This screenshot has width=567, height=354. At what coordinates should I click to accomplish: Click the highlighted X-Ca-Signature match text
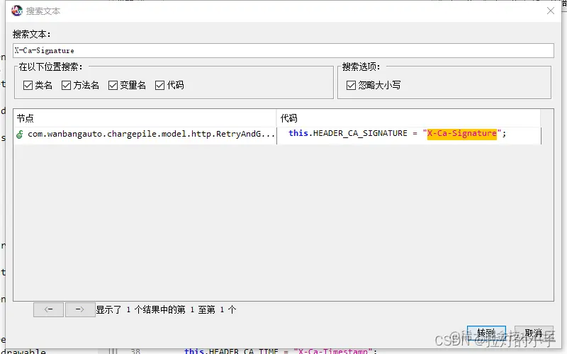point(462,133)
